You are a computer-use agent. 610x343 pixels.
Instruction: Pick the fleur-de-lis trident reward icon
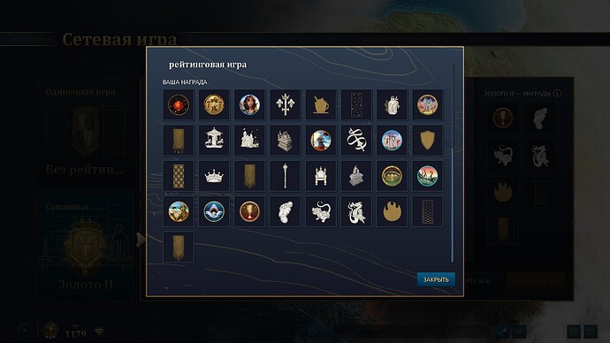(286, 104)
